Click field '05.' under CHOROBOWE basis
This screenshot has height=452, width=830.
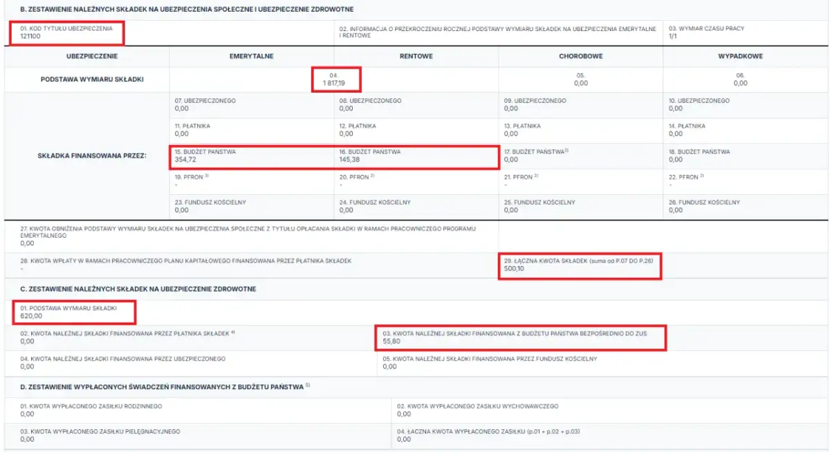pos(581,79)
